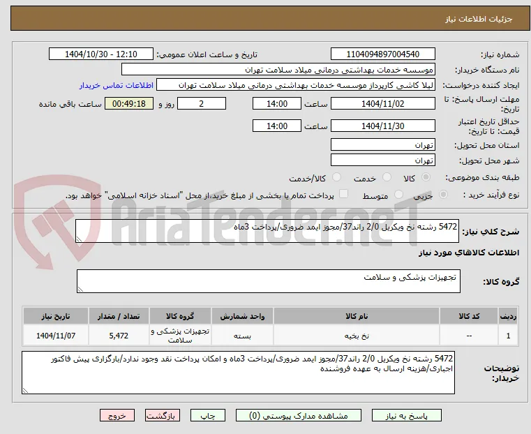Click the گروه کالا table column header
The image size is (531, 434).
180,316
